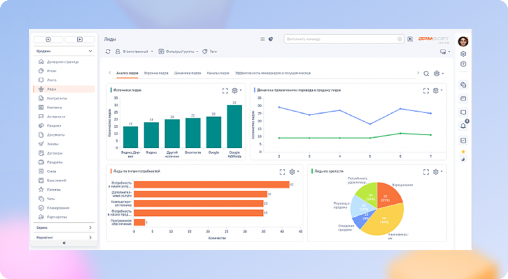This screenshot has height=279, width=508.
Task: Open the Теги tag icon
Action: tap(205, 51)
